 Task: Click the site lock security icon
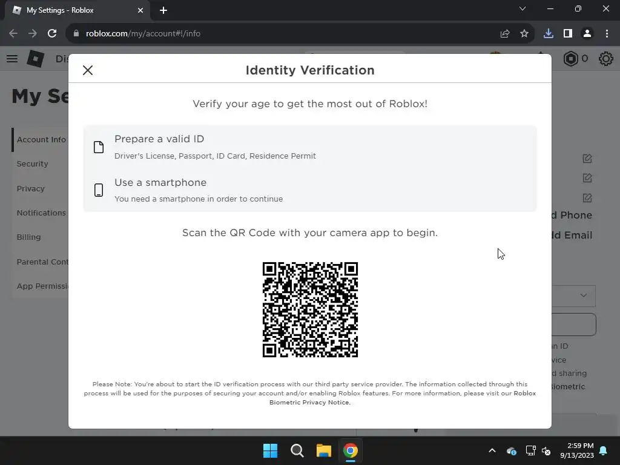[x=76, y=34]
